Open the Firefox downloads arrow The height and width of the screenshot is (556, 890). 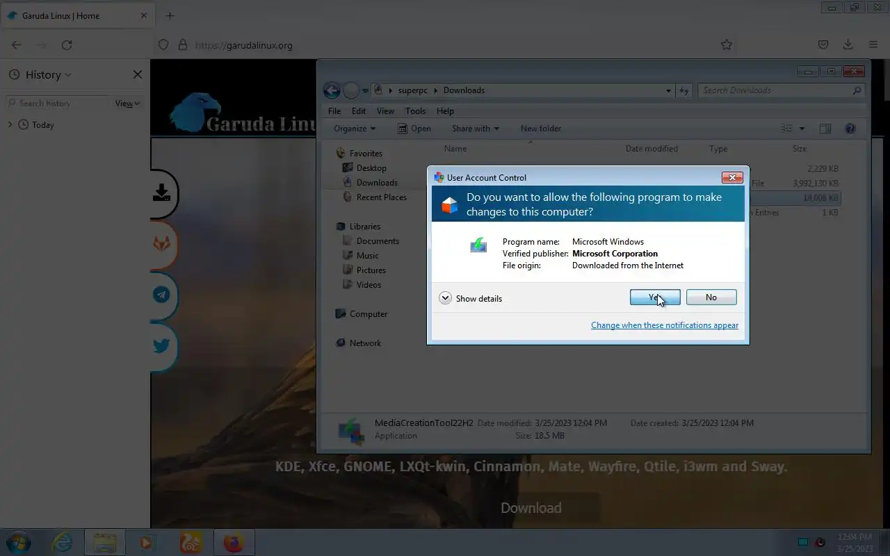click(848, 44)
